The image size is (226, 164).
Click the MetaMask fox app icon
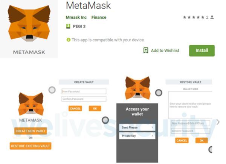point(29,29)
